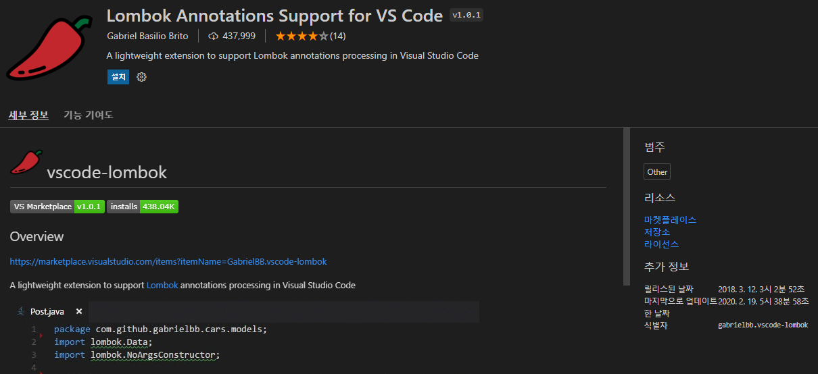
Task: Open the 마켓플레이스 resource link
Action: (x=670, y=220)
